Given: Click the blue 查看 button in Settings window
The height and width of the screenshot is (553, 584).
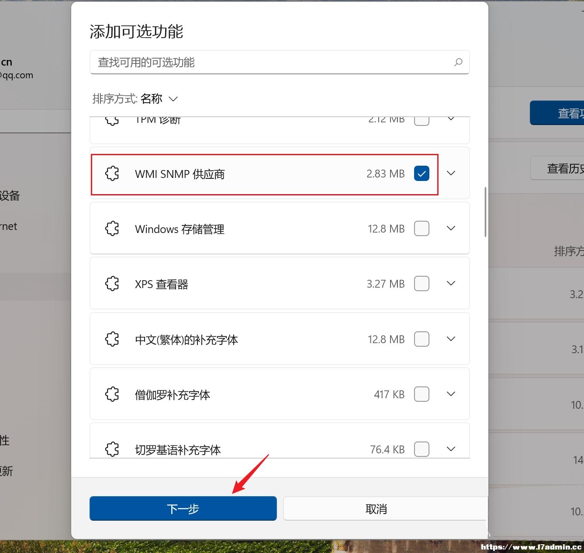Looking at the screenshot, I should point(557,113).
